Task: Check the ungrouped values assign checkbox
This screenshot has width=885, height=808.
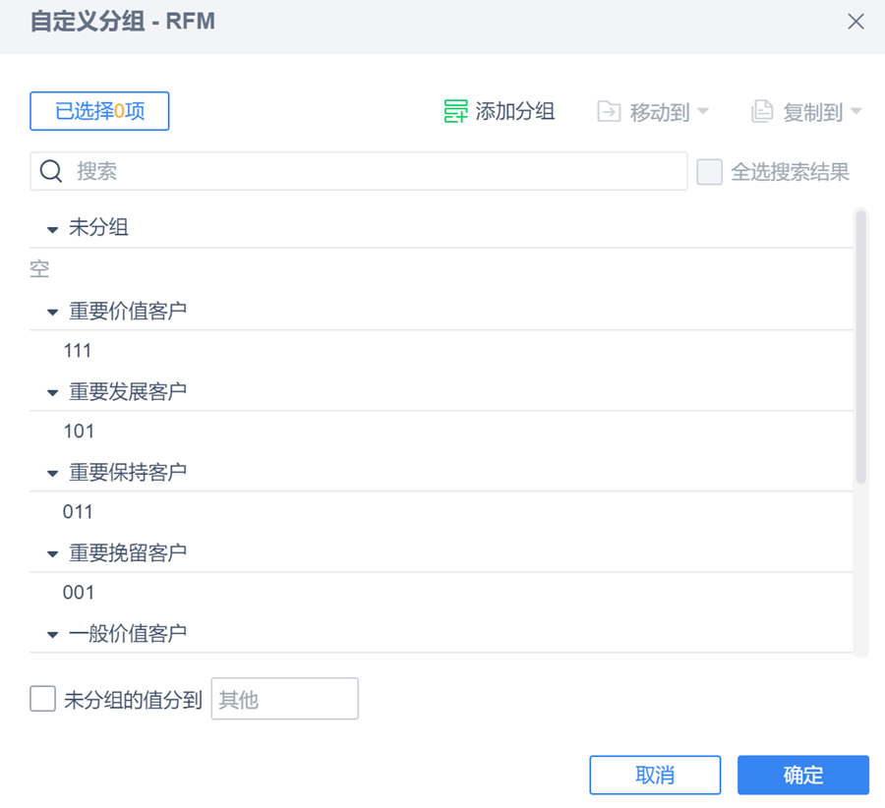Action: pyautogui.click(x=42, y=699)
